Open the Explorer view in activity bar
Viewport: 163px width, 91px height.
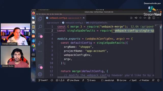pos(40,19)
